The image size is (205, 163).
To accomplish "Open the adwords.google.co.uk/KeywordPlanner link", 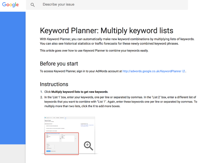I will [x=152, y=71].
